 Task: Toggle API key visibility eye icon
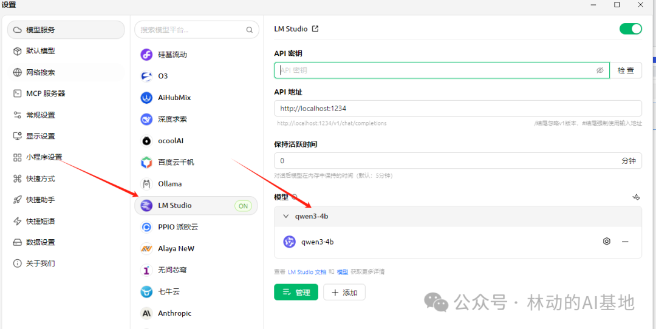[x=600, y=70]
